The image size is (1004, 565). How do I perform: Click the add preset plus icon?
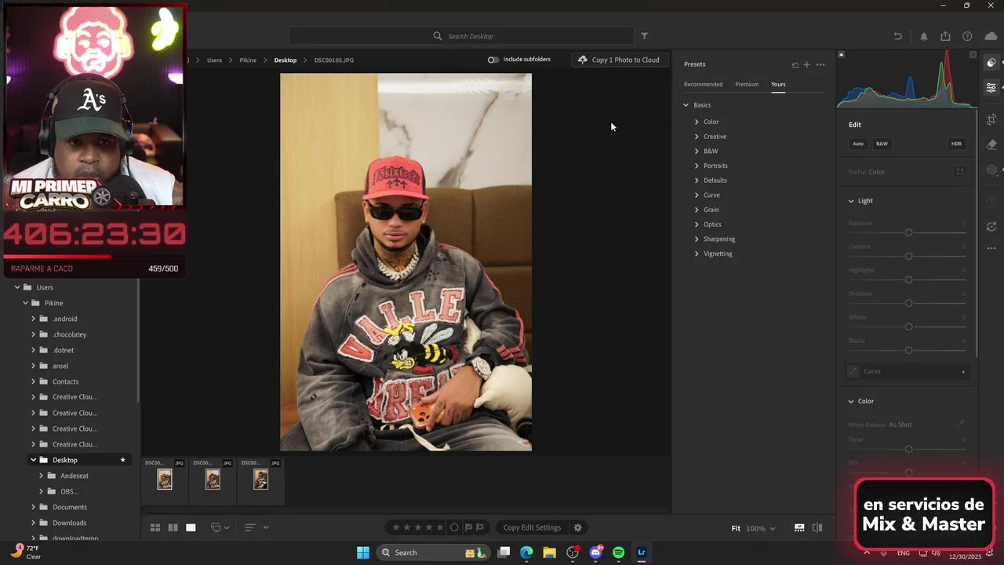pos(806,64)
